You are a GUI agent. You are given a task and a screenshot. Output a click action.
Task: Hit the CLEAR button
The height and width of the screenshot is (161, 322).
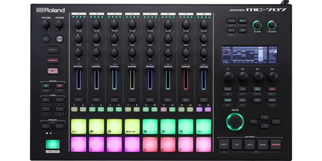60,39
